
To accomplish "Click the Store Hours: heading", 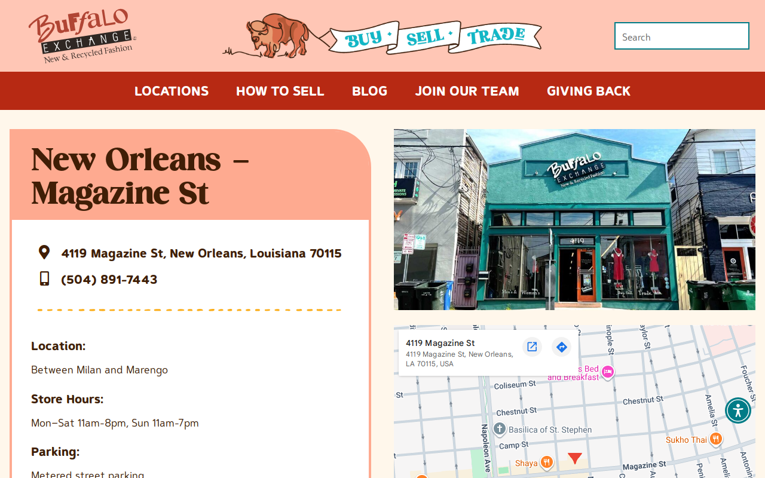I will pos(68,399).
